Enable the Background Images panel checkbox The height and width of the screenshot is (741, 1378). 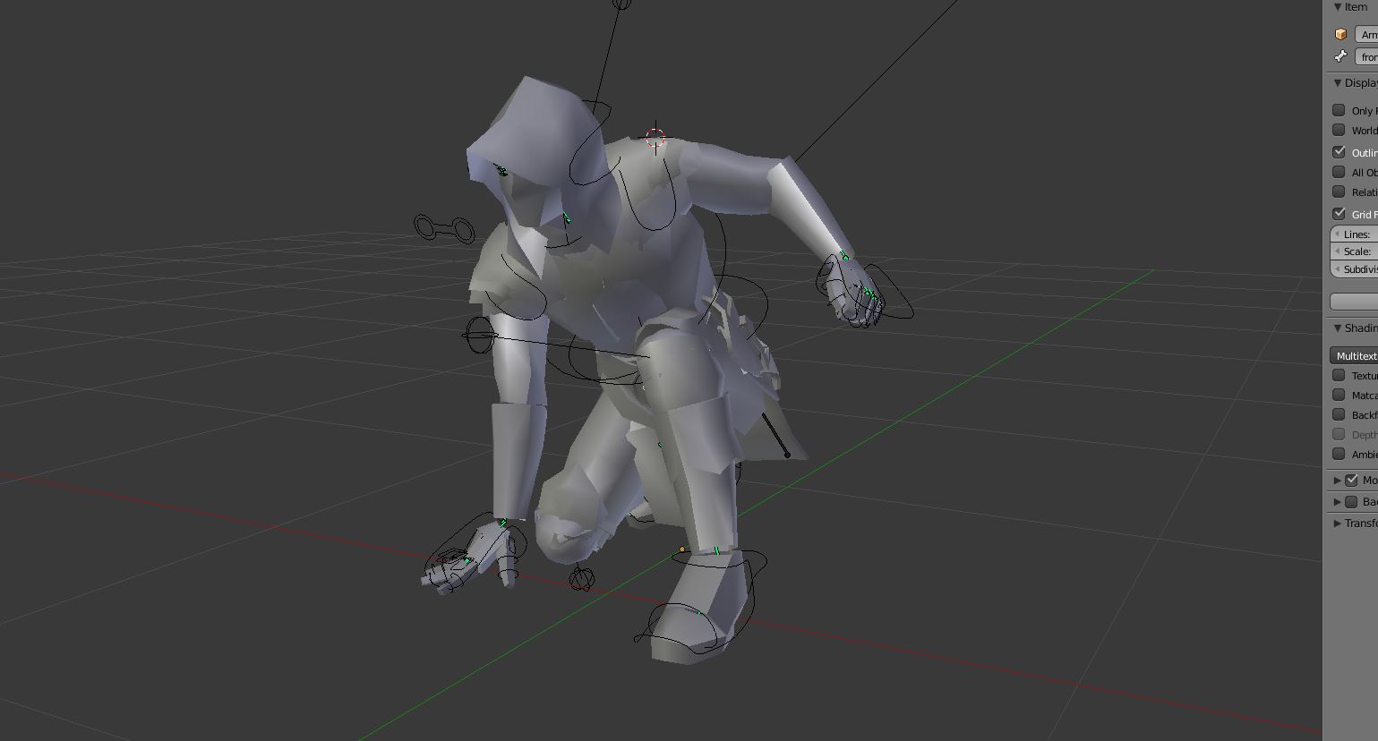point(1352,502)
